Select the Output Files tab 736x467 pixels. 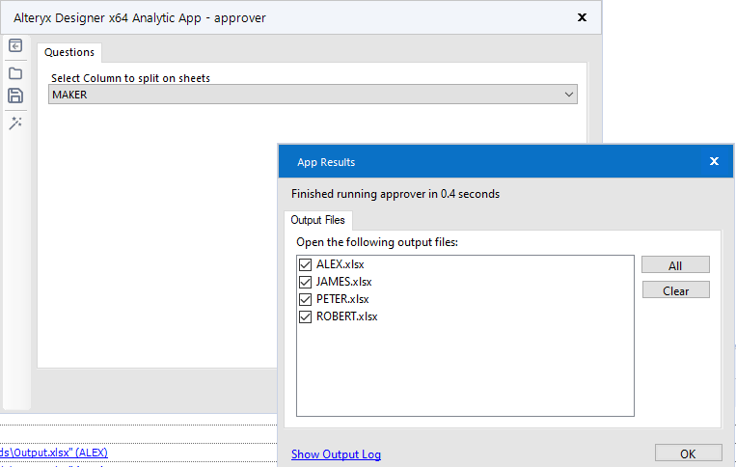click(x=319, y=220)
